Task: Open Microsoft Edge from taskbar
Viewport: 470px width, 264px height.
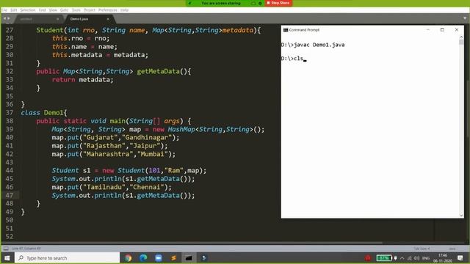Action: point(143,257)
